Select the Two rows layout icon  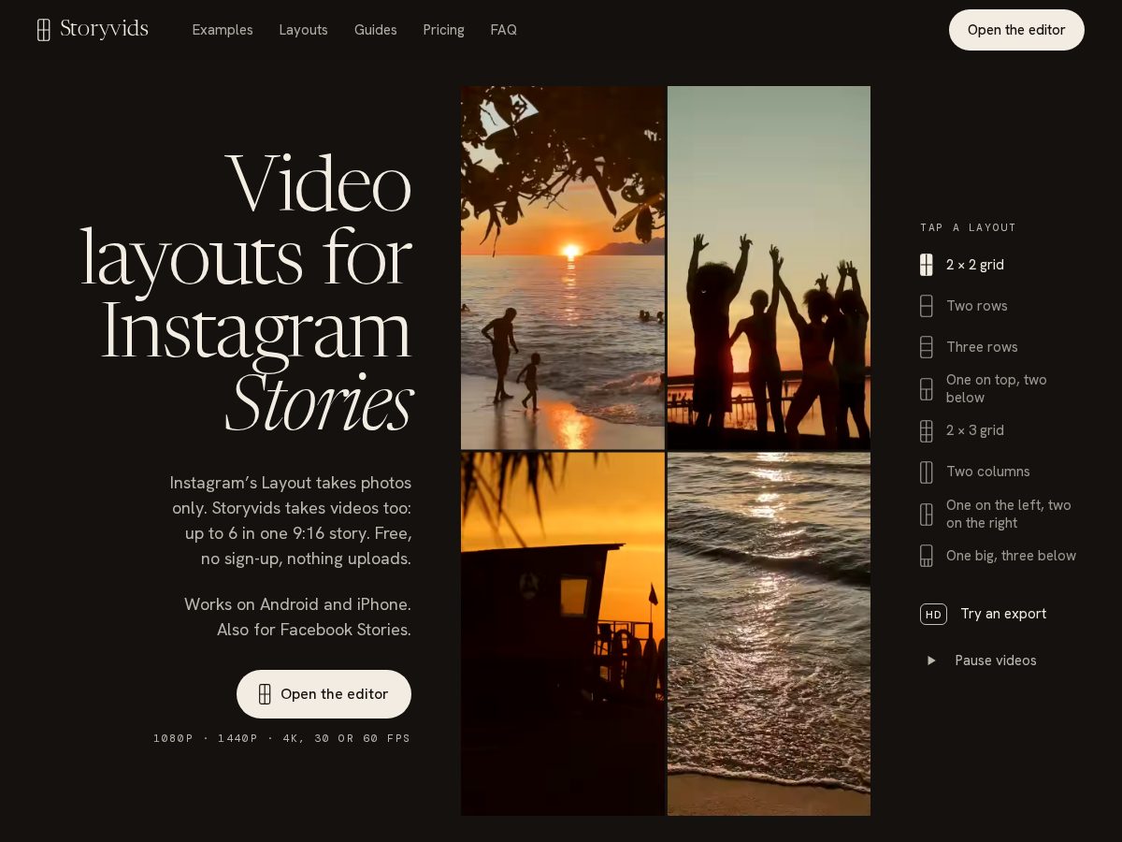[927, 306]
